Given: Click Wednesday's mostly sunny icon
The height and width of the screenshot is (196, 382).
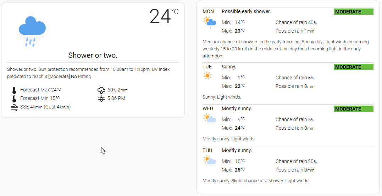Looking at the screenshot, I should pos(210,118).
